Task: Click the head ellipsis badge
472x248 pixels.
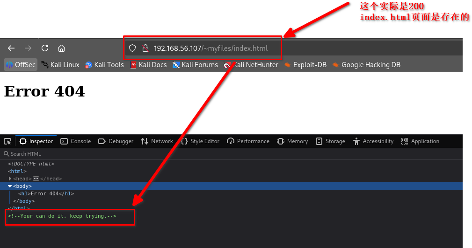Action: [x=36, y=179]
